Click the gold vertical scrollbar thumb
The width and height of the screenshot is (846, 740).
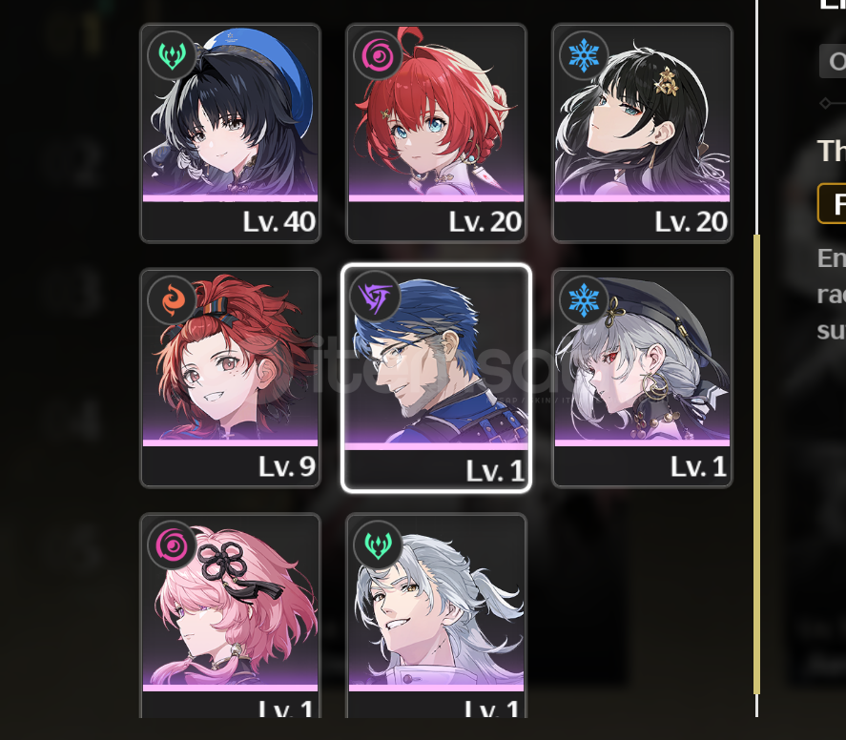[756, 463]
